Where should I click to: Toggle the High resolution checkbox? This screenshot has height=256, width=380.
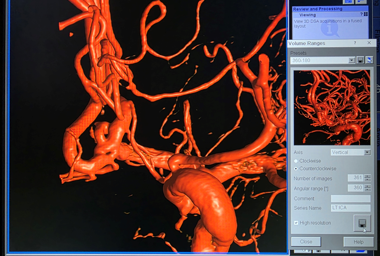(x=296, y=223)
